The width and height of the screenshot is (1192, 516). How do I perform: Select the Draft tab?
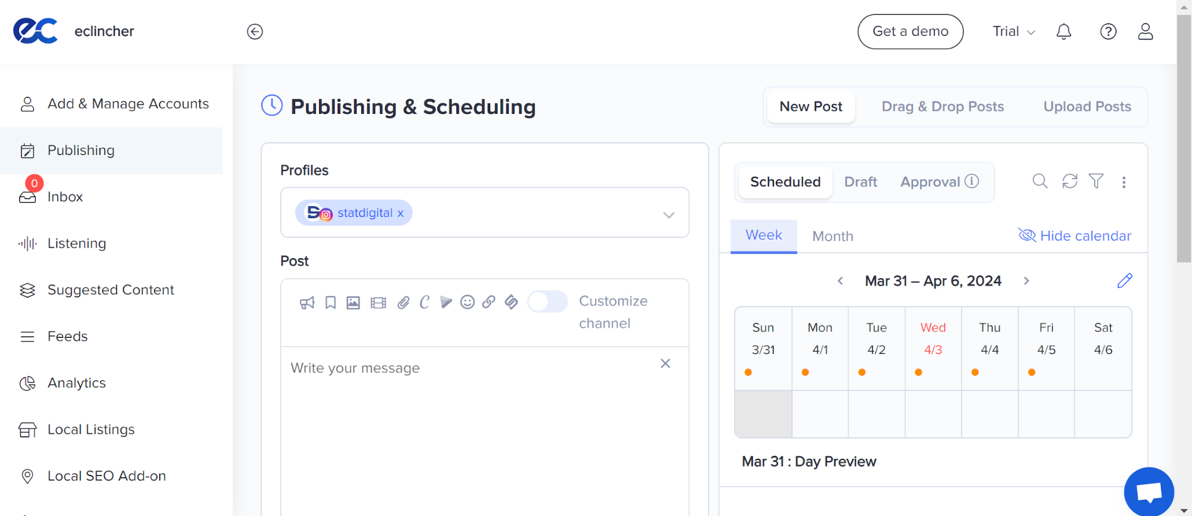[x=860, y=182]
